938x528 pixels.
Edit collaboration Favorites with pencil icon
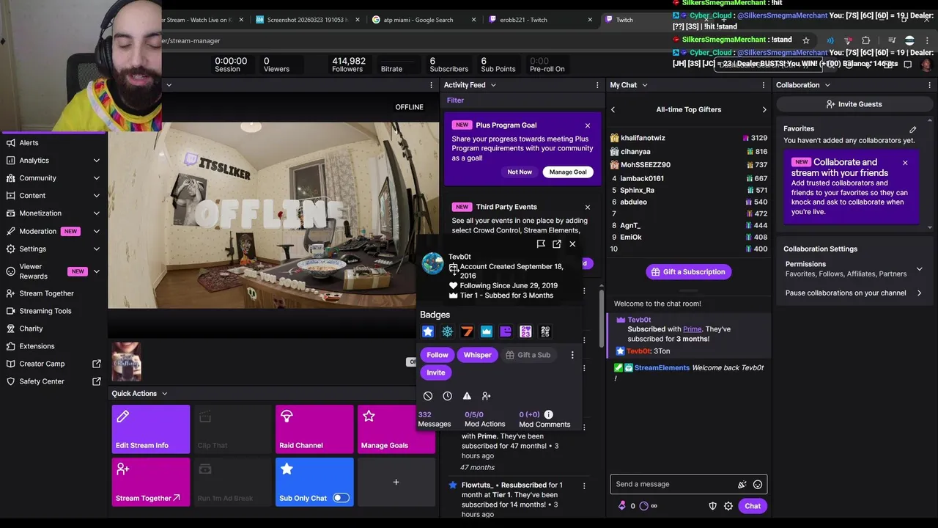pos(913,129)
